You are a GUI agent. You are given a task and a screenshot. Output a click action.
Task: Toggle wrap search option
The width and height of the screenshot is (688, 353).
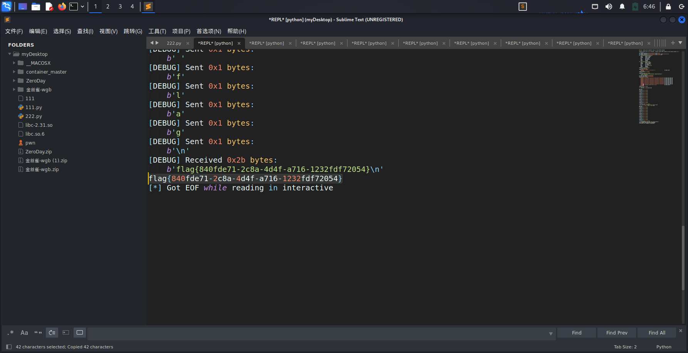(x=52, y=333)
